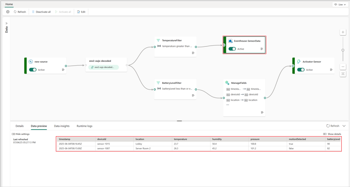Image resolution: width=350 pixels, height=187 pixels.
Task: Open the Live mode dropdown
Action: pos(340,4)
